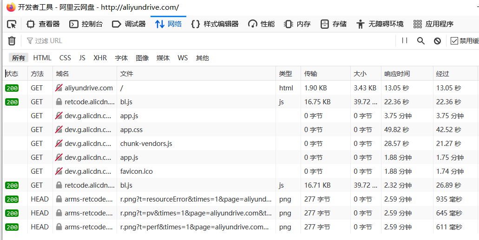Select the 所有 filter button
This screenshot has height=240, width=479.
tap(18, 58)
